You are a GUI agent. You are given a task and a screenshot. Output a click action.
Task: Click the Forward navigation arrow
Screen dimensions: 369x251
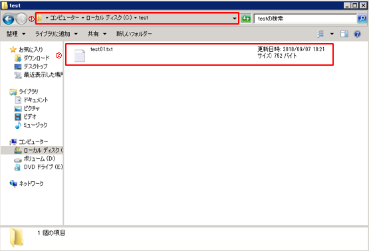tap(21, 19)
